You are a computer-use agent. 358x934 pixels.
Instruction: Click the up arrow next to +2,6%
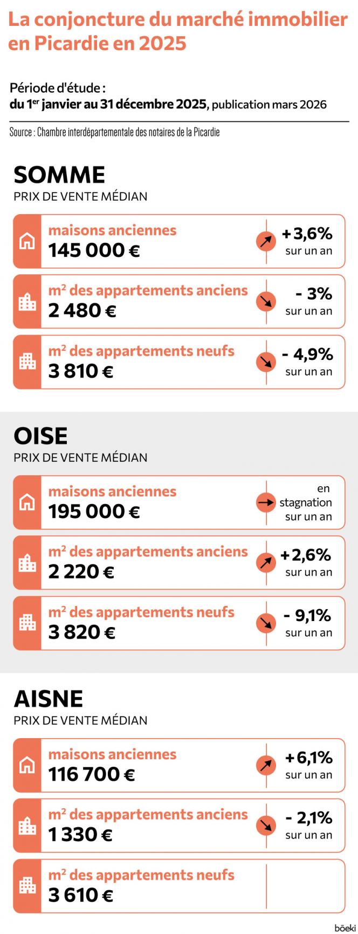tap(266, 563)
